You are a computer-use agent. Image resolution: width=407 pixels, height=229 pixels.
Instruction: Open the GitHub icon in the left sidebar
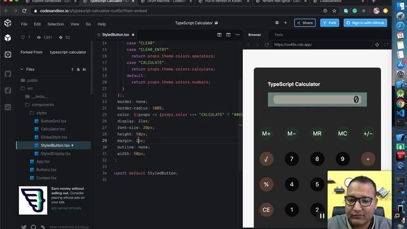pos(8,74)
